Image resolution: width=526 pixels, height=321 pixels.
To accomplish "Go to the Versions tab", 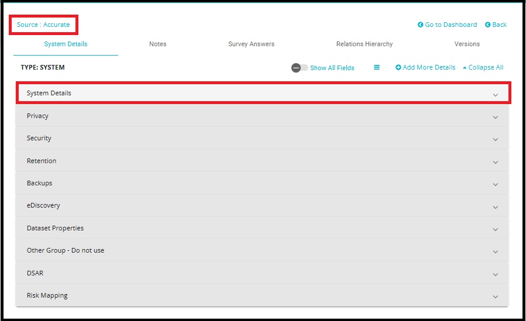I will coord(467,44).
